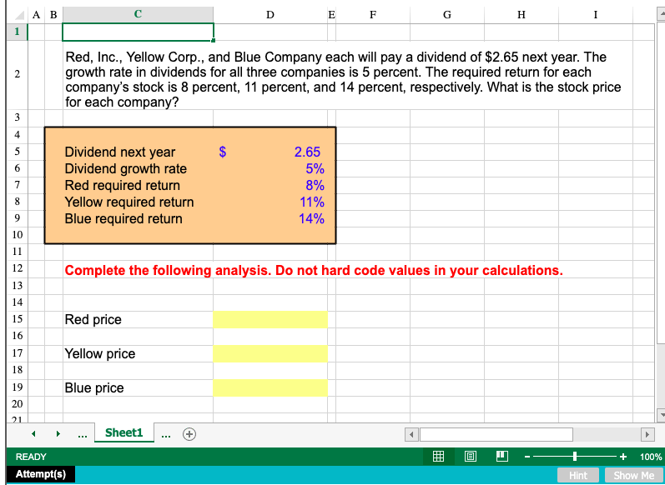Screen dimensions: 665x485
Task: Click the horizontal scrollbar right arrow
Action: click(647, 435)
